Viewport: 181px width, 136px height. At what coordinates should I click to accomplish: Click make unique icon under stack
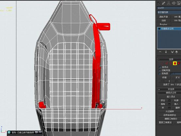(172, 52)
